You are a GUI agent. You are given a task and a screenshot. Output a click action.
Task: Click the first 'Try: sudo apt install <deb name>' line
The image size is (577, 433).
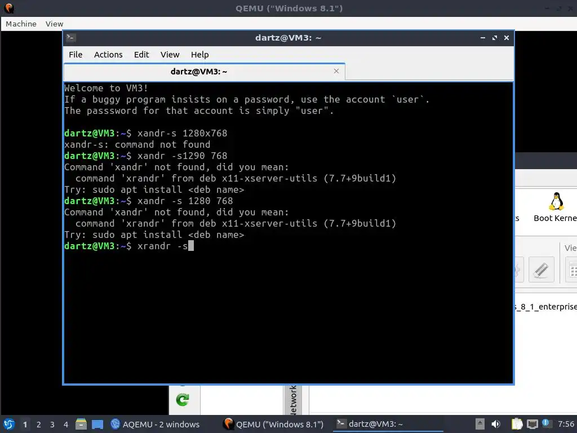[154, 189]
